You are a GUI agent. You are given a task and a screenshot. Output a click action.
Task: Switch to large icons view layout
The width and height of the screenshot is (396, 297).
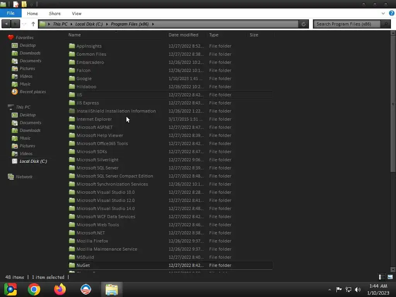pyautogui.click(x=390, y=277)
